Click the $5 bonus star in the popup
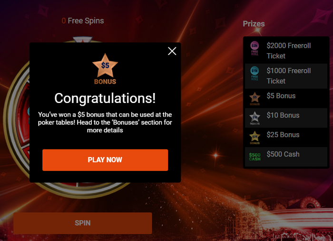Screen dimensions: 333x241 pyautogui.click(x=105, y=69)
